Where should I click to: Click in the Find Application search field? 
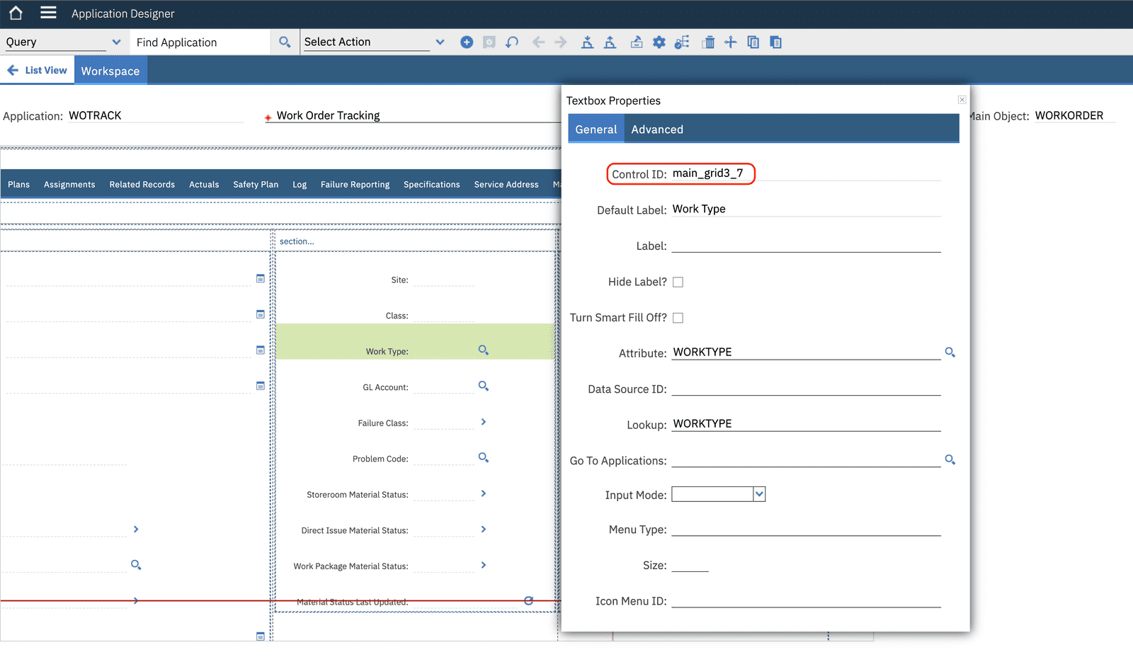click(x=200, y=42)
